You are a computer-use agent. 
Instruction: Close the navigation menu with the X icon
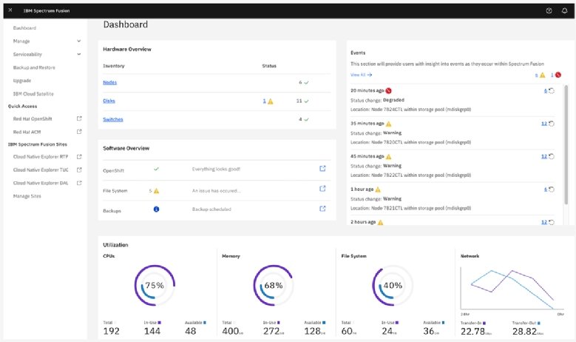coord(10,10)
